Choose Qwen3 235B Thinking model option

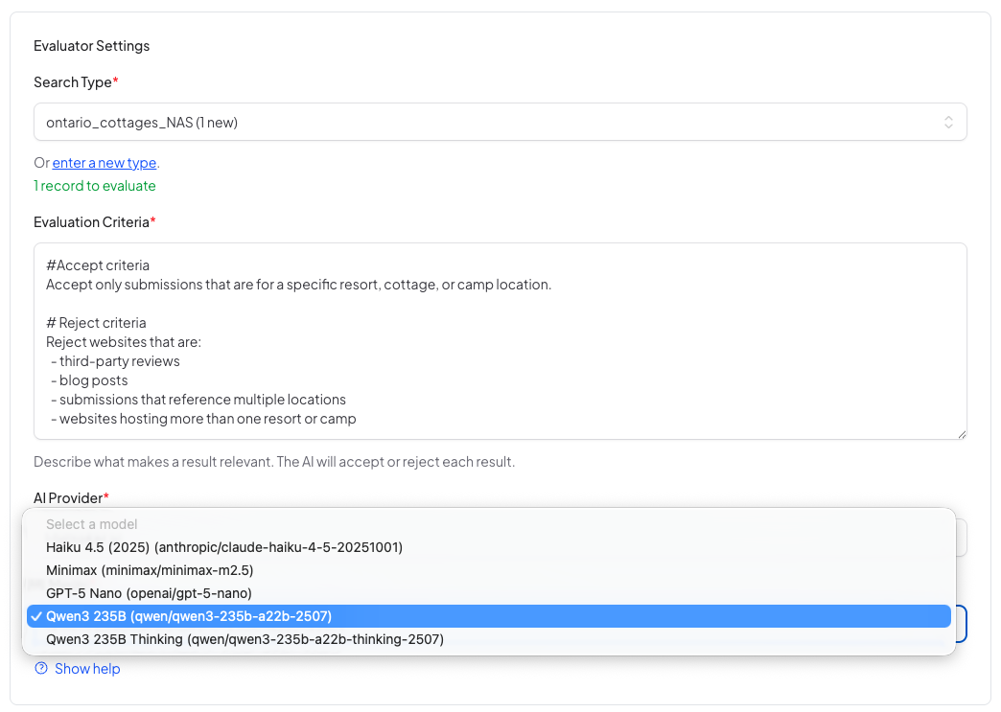click(x=488, y=639)
